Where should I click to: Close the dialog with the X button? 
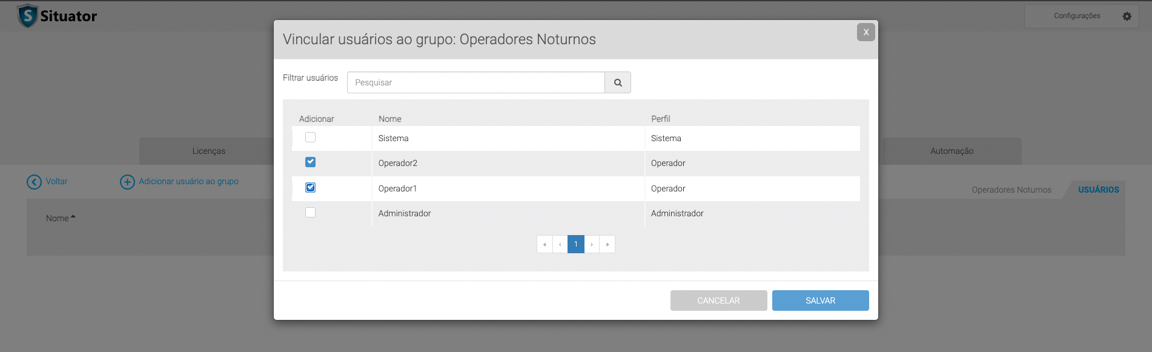[866, 32]
